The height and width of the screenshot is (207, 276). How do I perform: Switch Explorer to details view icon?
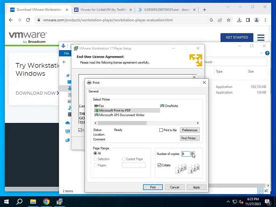click(261, 191)
